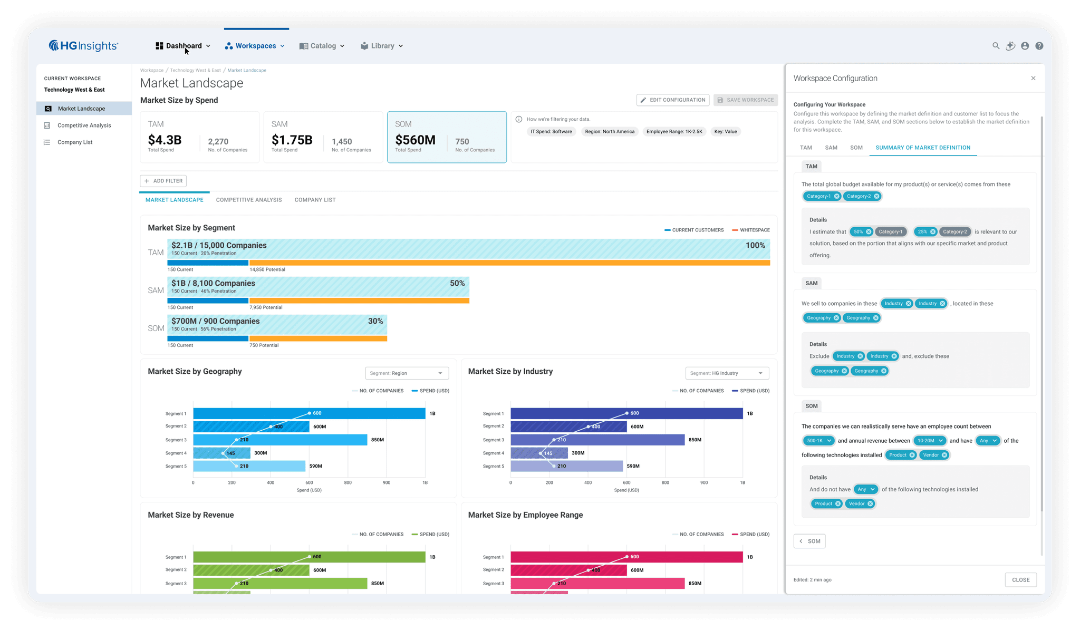
Task: Click the SOM total spend card showing $560M
Action: click(447, 137)
